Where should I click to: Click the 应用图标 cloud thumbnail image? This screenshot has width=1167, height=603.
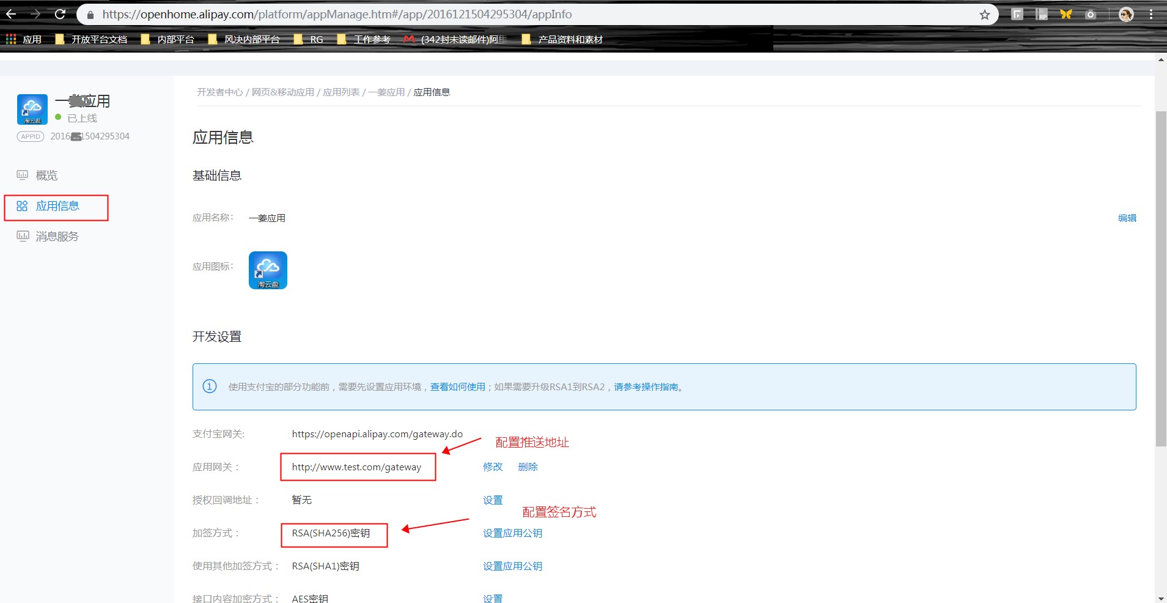[268, 270]
